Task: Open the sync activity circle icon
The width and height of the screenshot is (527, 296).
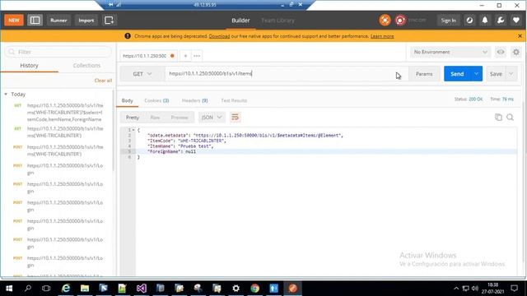Action: [x=469, y=21]
